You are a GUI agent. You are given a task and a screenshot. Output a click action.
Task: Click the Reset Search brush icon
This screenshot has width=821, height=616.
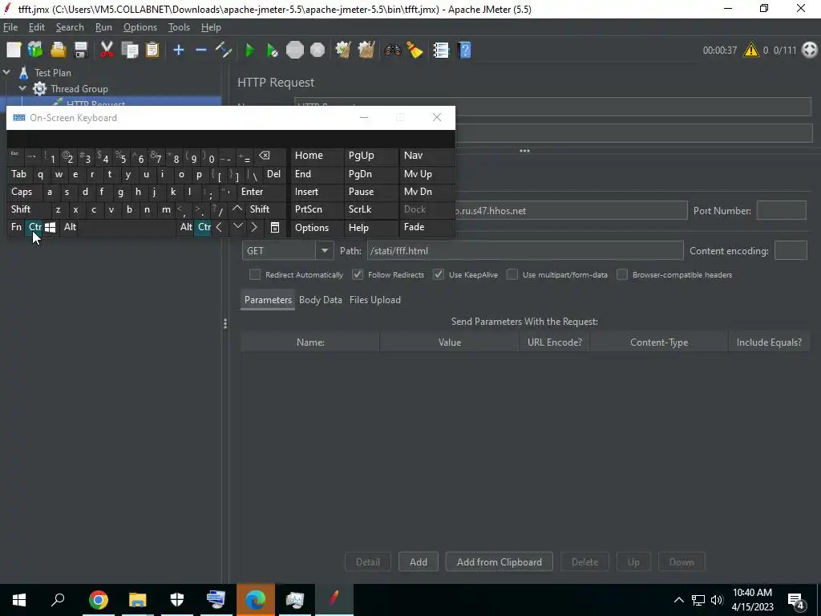coord(415,51)
